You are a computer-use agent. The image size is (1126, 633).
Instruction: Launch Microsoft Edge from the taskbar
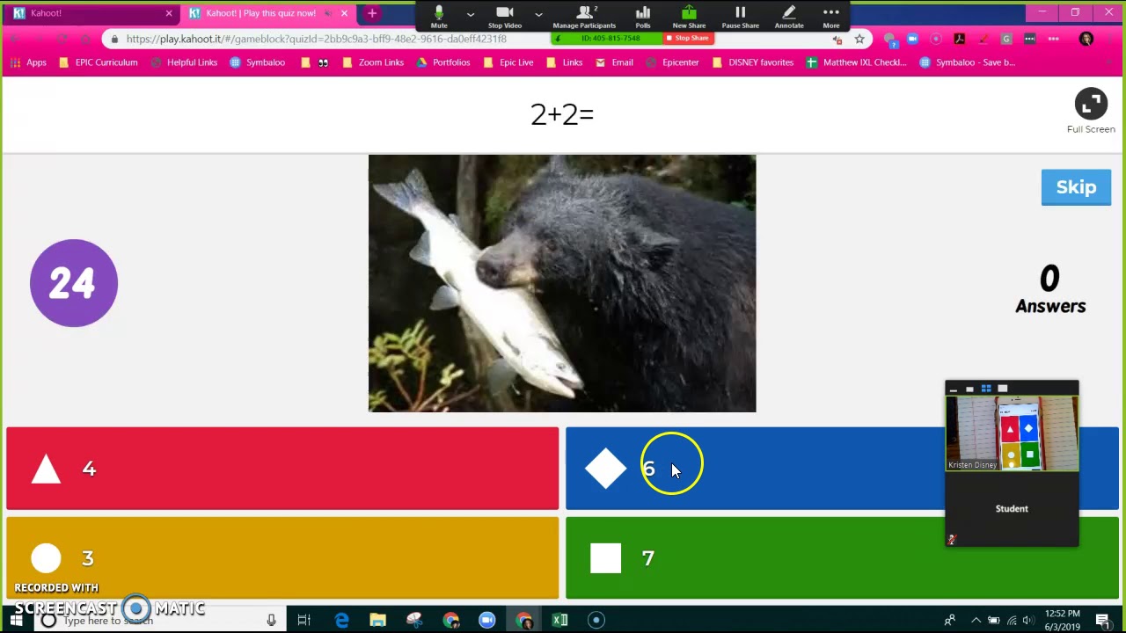(x=341, y=620)
